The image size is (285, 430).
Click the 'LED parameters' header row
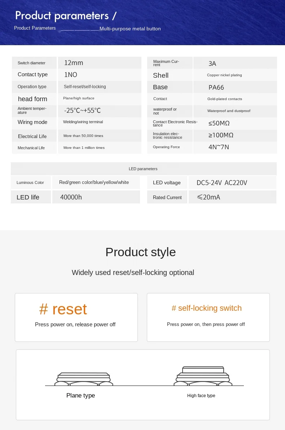(144, 169)
